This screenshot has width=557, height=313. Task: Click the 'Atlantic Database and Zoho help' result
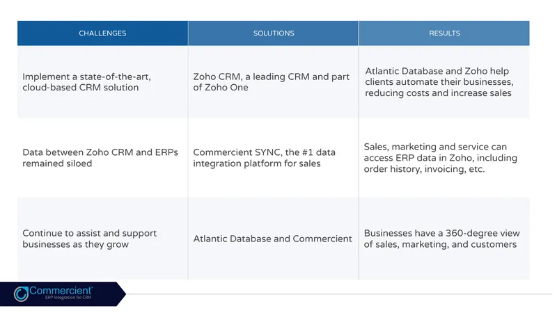(444, 82)
